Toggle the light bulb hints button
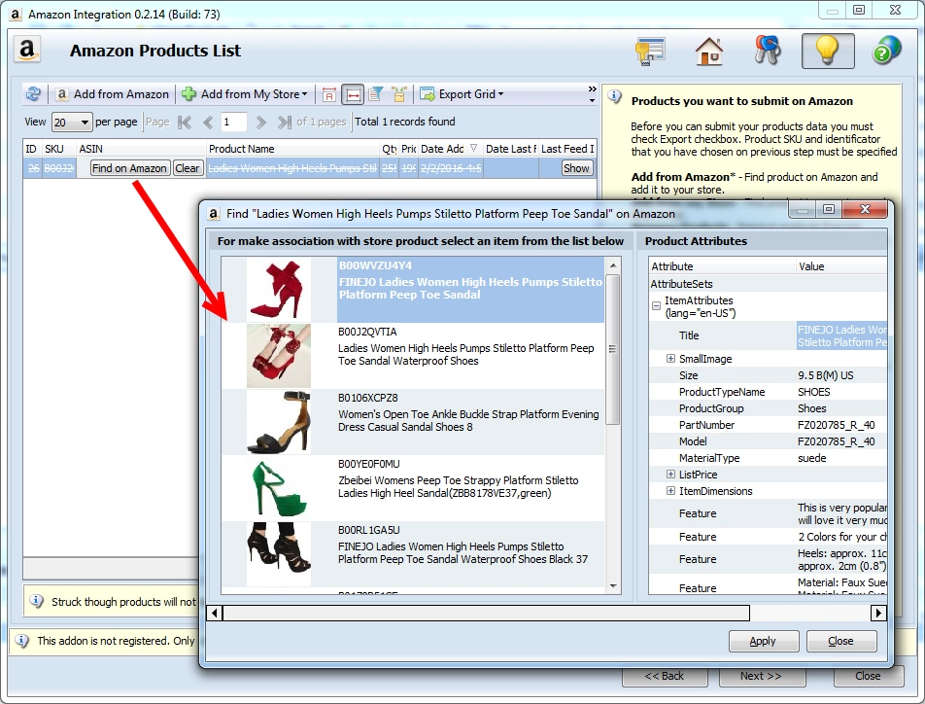Viewport: 925px width, 704px height. [x=828, y=51]
